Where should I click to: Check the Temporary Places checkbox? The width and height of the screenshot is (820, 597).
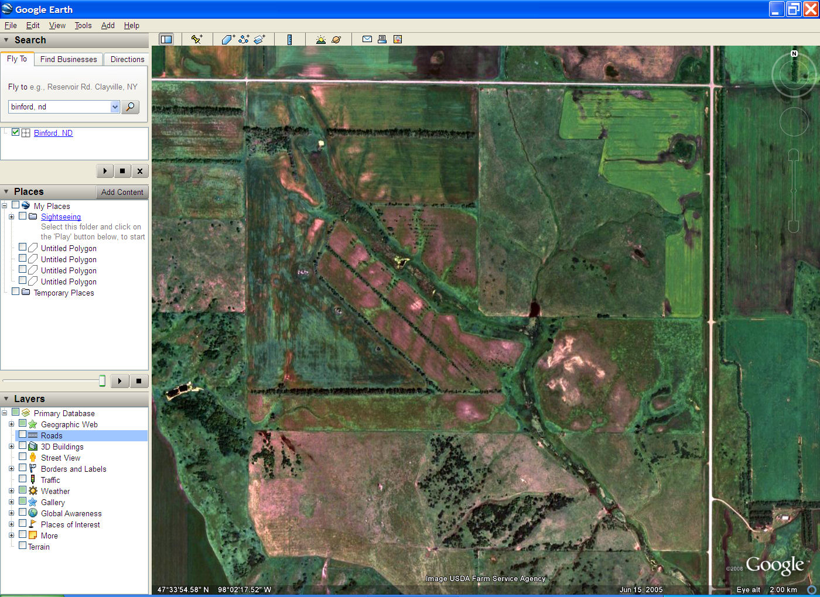click(16, 291)
